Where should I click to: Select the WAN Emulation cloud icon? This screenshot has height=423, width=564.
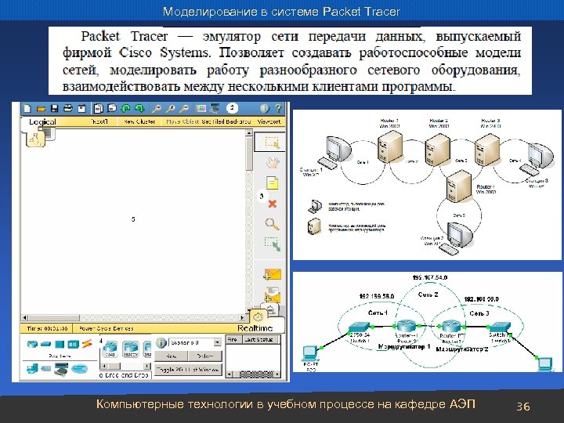tap(45, 369)
